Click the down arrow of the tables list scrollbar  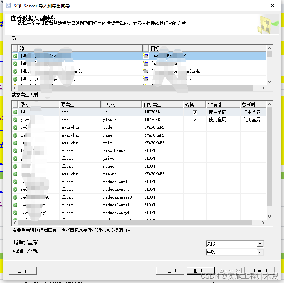click(x=269, y=82)
